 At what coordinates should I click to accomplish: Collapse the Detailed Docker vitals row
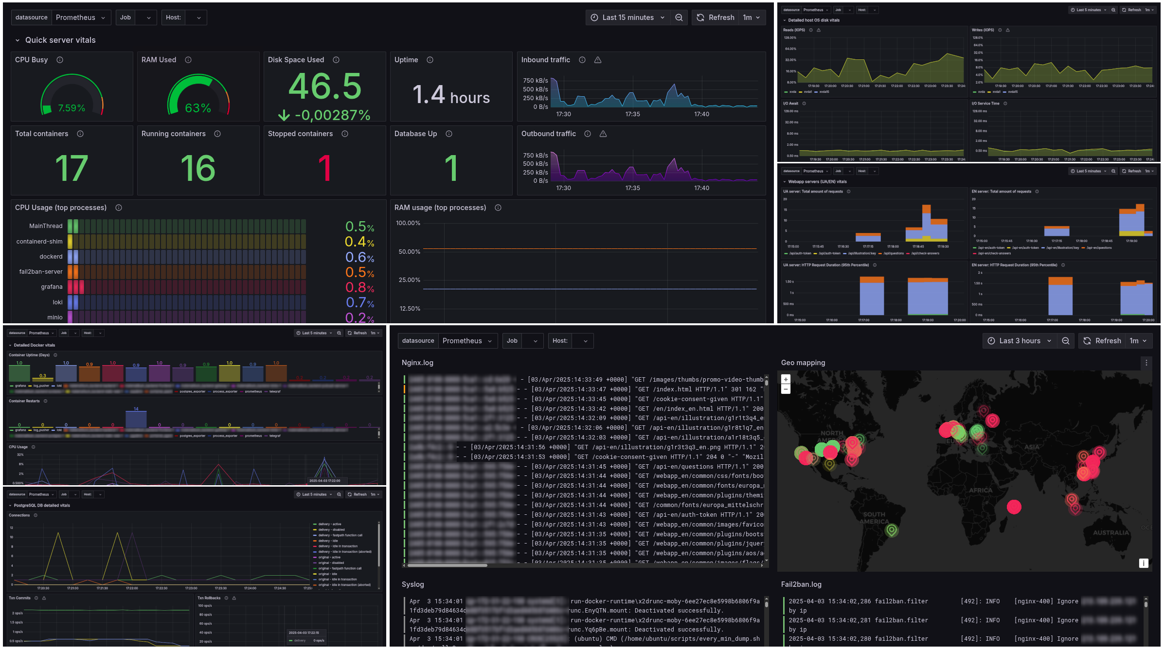pos(10,345)
